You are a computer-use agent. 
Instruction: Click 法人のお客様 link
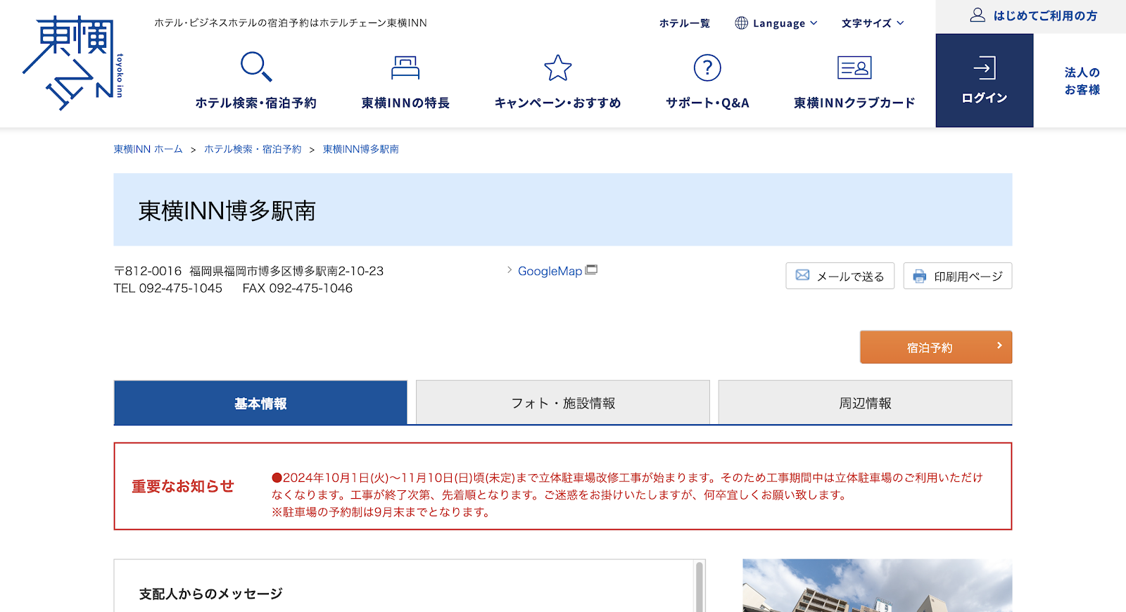(x=1082, y=81)
